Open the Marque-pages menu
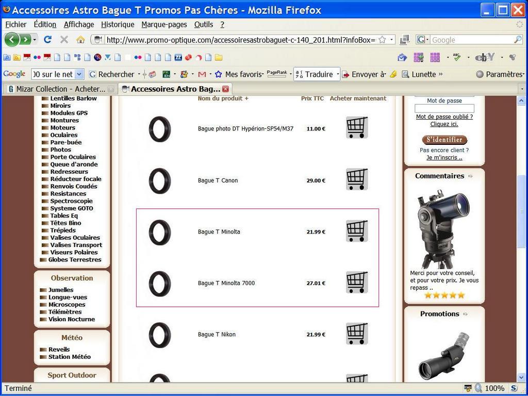Viewport: 528px width, 396px height. (164, 24)
